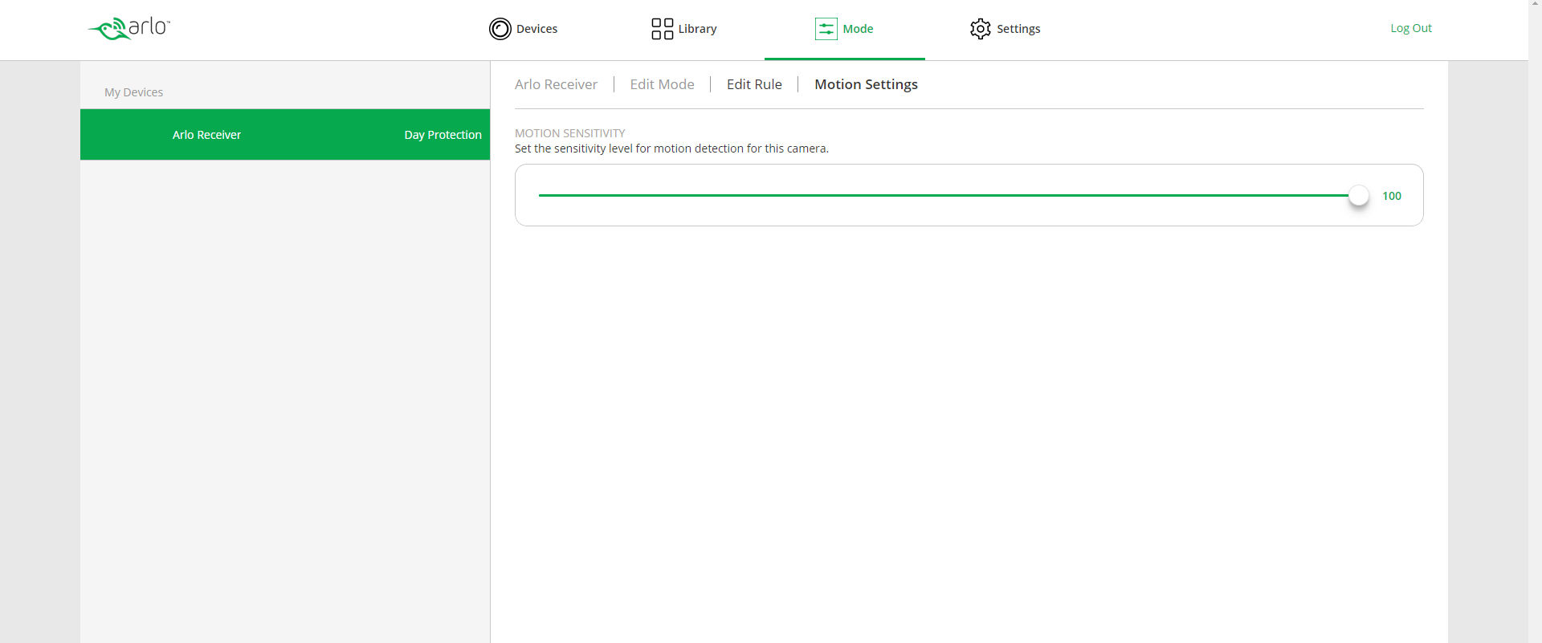This screenshot has width=1542, height=643.
Task: Go back to Arlo Receiver breadcrumb
Action: tap(556, 84)
